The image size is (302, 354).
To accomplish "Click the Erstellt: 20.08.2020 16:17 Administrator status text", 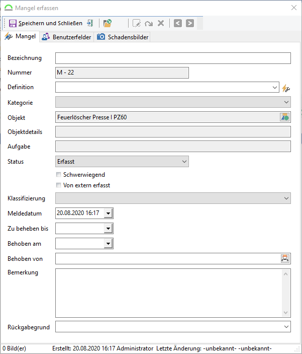I will tap(103, 348).
